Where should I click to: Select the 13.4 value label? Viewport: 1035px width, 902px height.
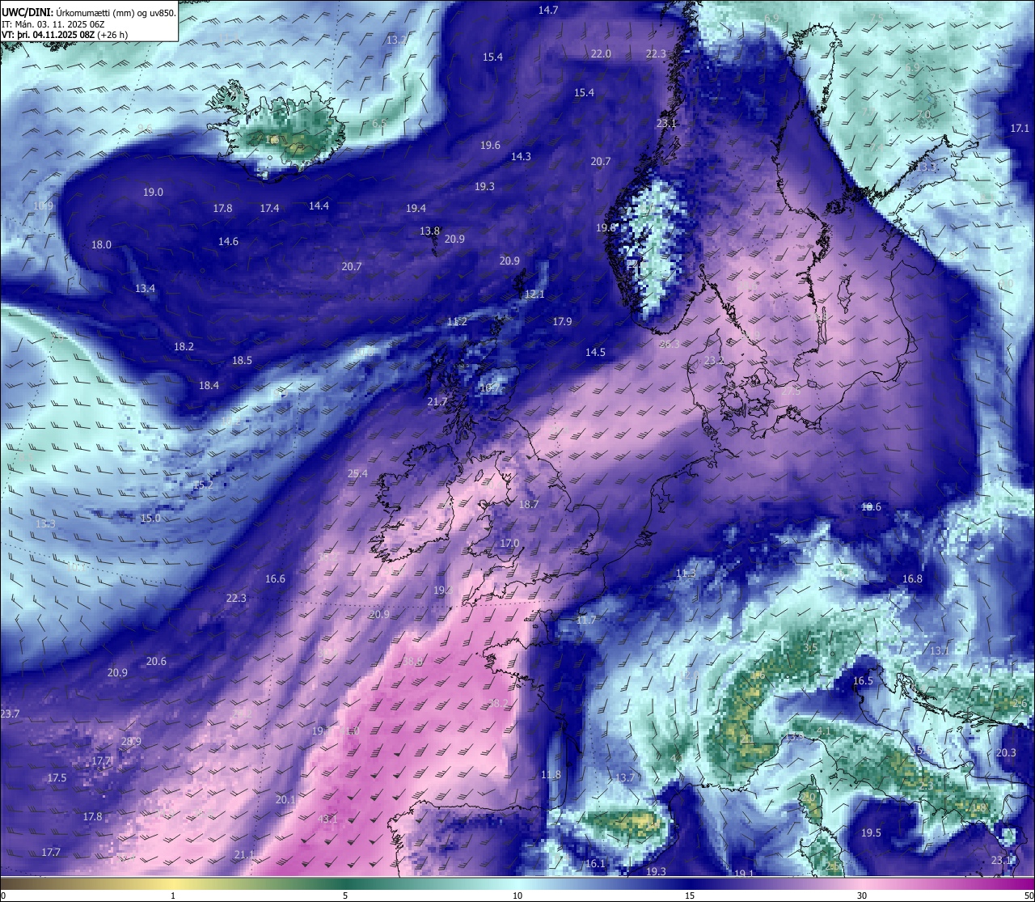click(145, 289)
